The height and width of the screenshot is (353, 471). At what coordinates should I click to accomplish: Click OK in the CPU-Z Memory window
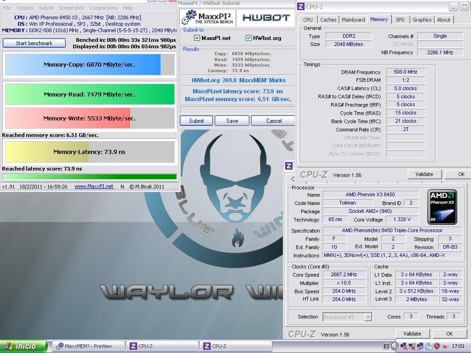click(460, 174)
